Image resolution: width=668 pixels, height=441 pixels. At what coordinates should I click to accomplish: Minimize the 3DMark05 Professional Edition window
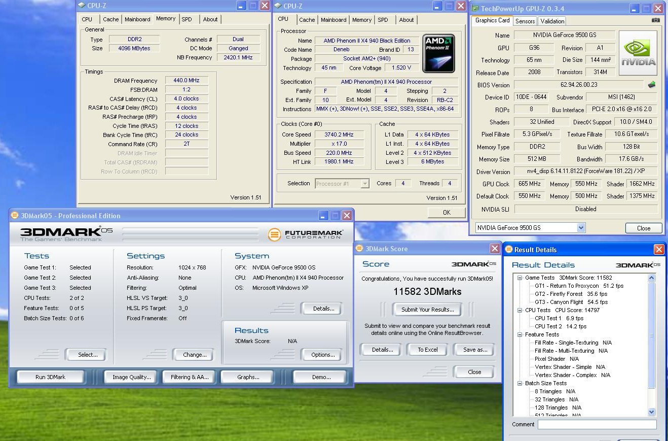click(323, 216)
